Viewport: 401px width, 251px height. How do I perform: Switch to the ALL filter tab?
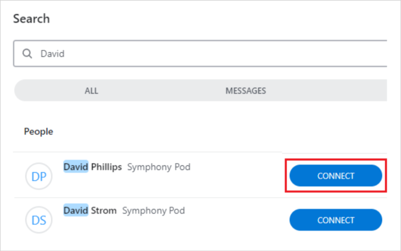coord(91,90)
